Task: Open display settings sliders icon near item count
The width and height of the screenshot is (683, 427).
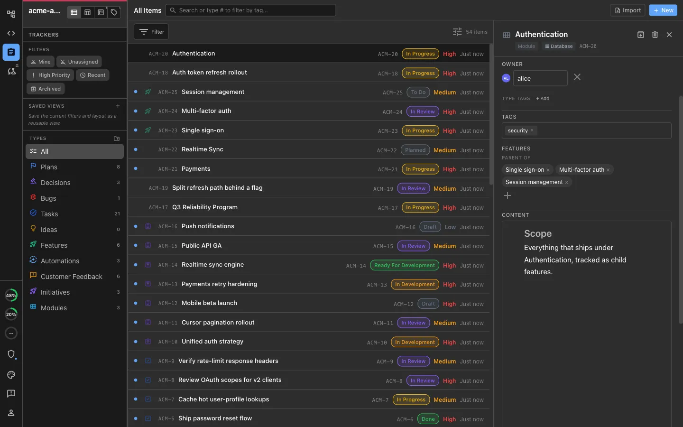Action: 457,32
